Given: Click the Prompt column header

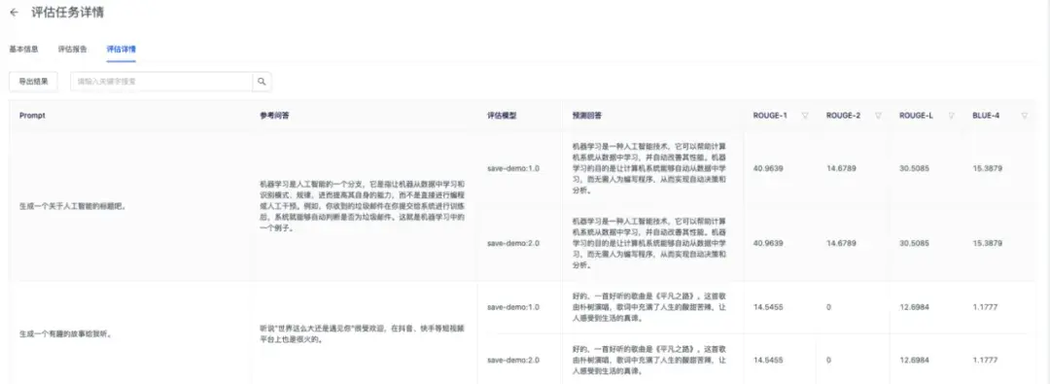Looking at the screenshot, I should [x=33, y=116].
